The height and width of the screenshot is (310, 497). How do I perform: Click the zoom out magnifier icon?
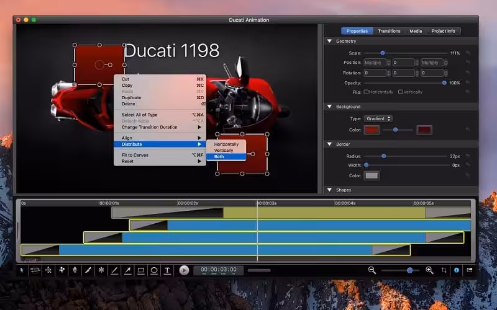click(x=372, y=270)
